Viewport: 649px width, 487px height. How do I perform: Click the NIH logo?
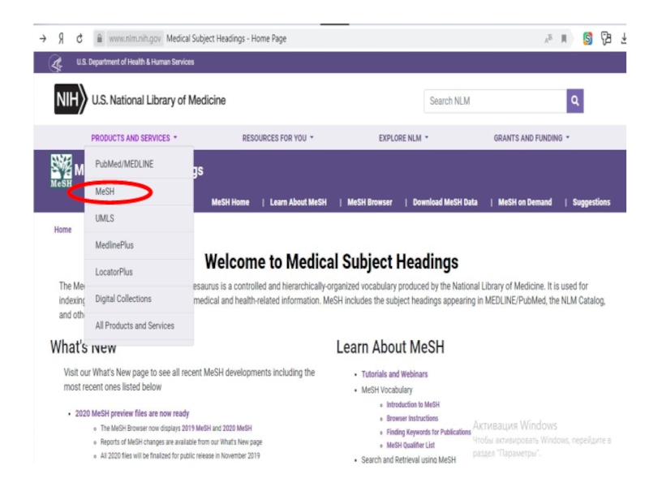pyautogui.click(x=71, y=99)
